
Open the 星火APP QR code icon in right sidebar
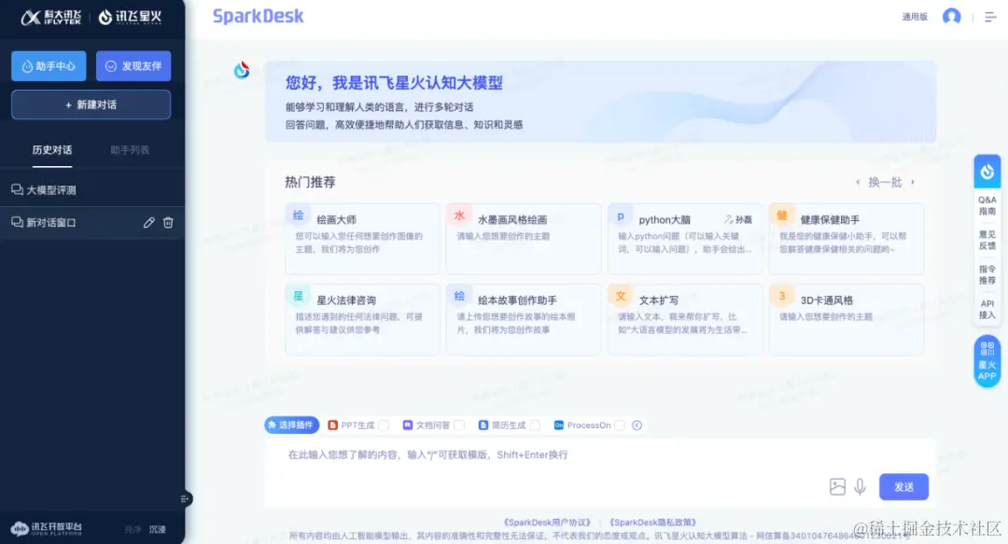point(987,361)
